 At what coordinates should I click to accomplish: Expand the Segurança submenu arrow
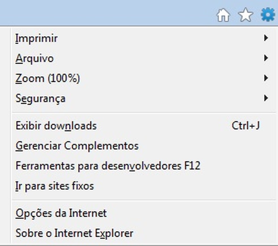(x=266, y=98)
